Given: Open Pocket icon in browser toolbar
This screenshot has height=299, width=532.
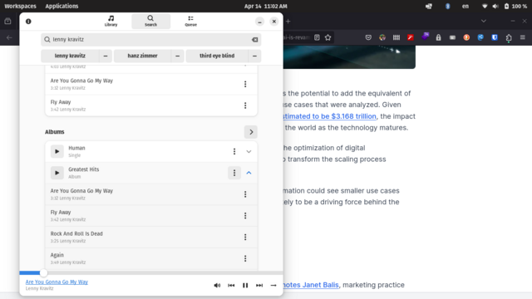Looking at the screenshot, I should pos(368,37).
